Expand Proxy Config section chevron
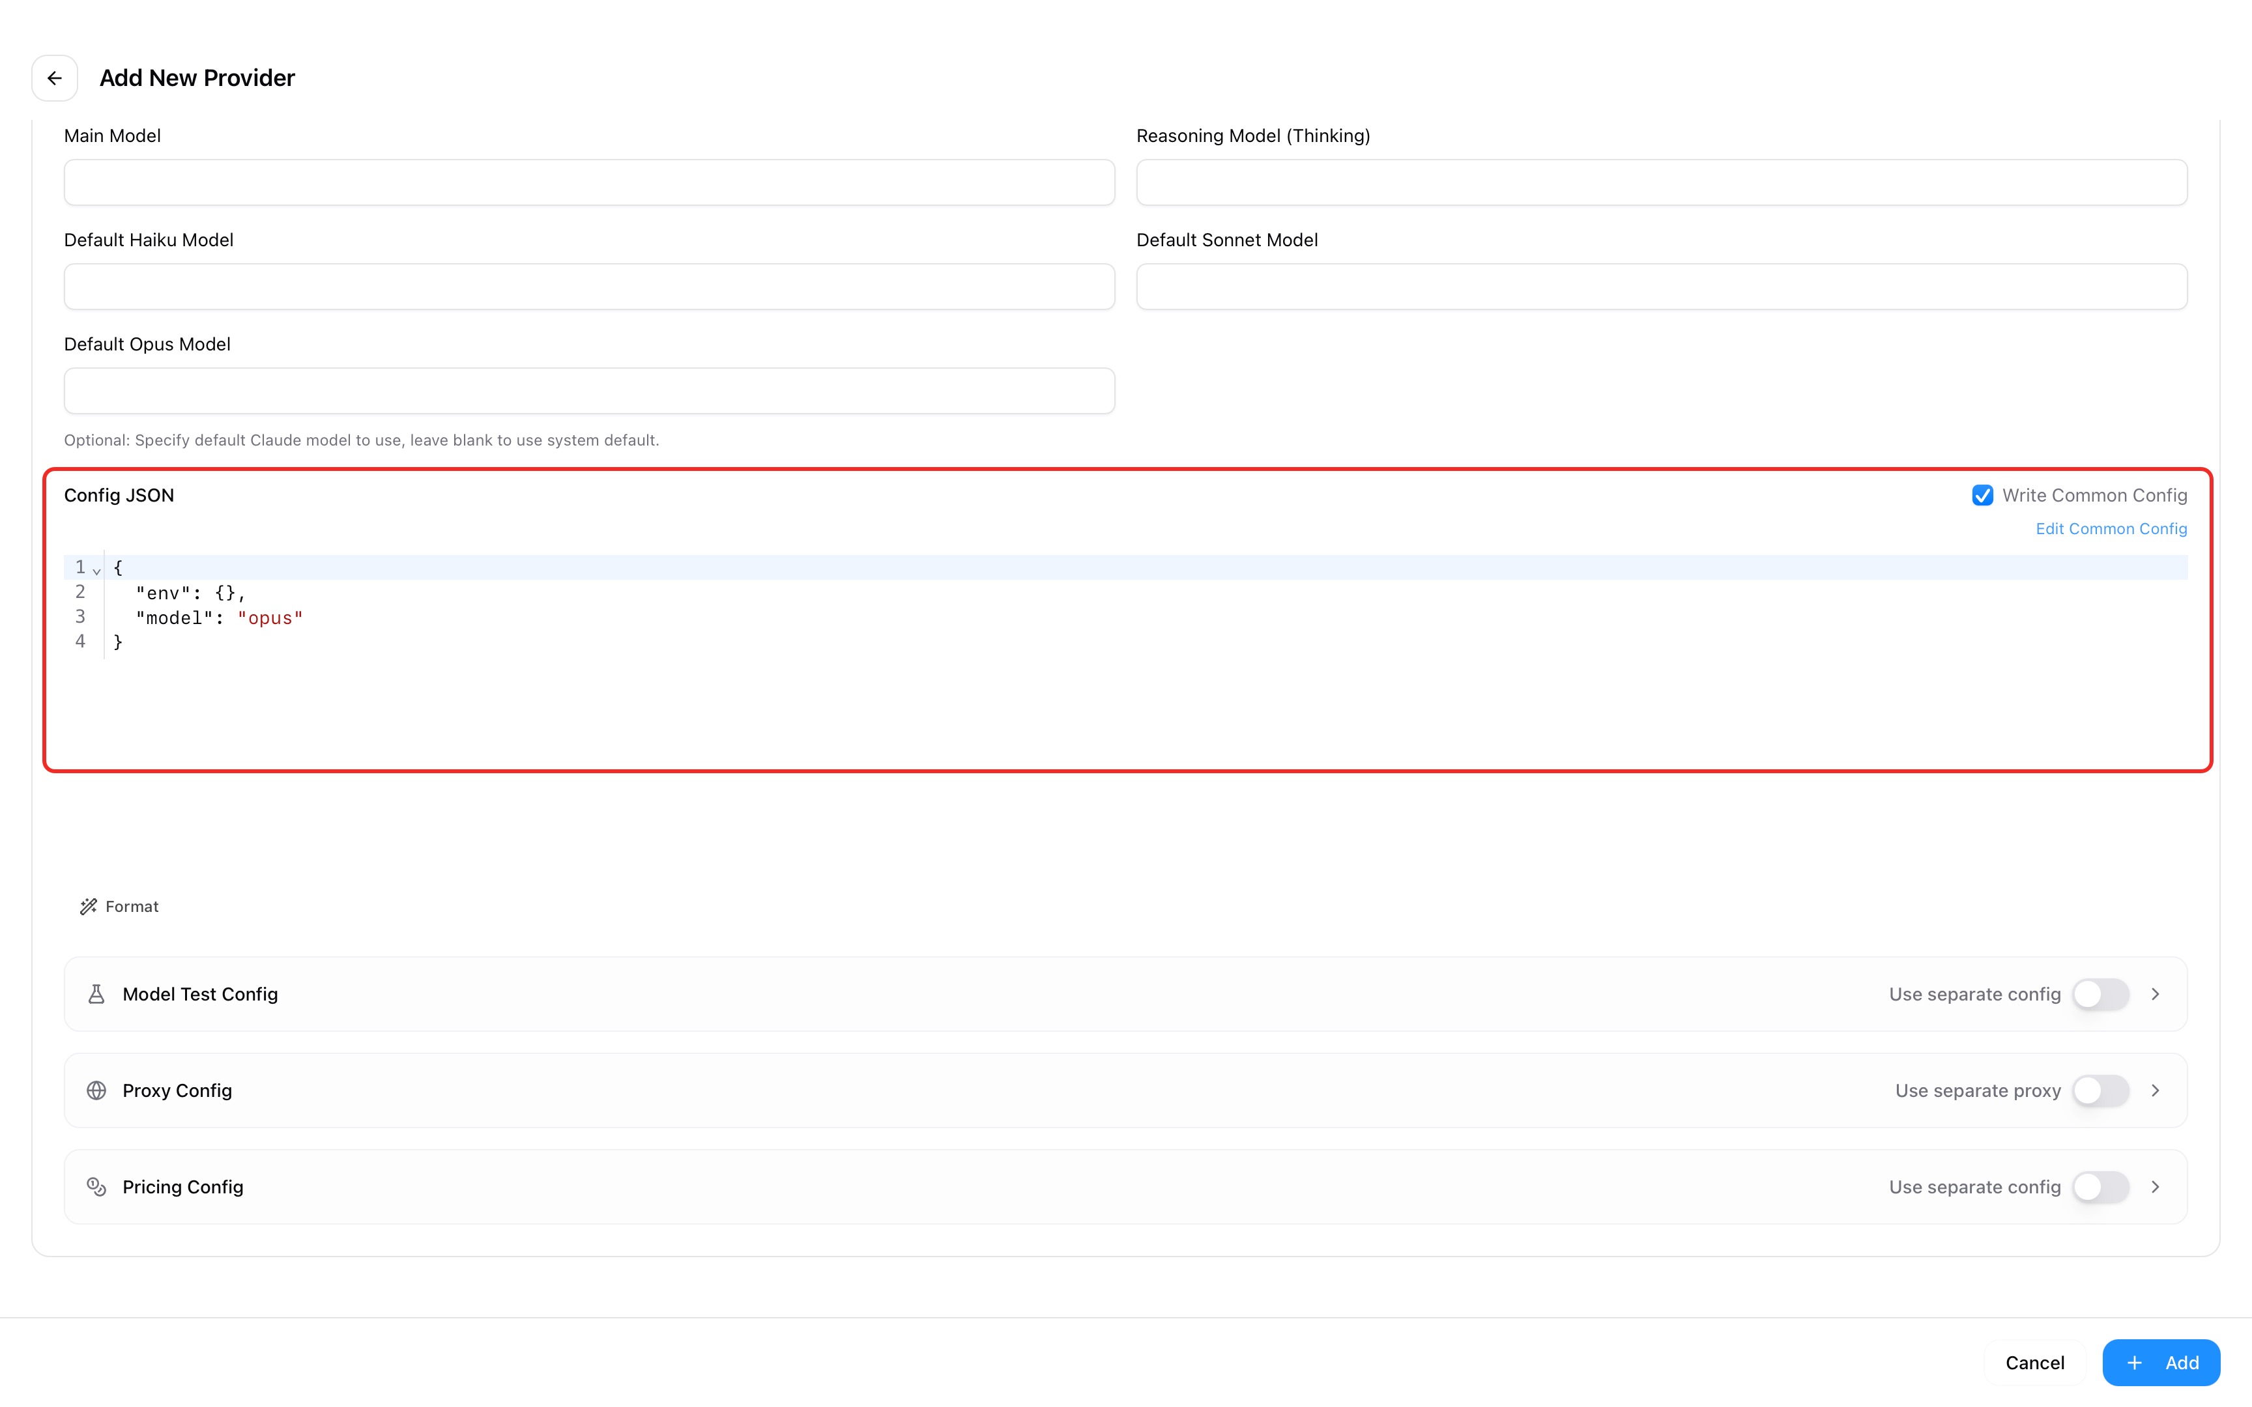The height and width of the screenshot is (1407, 2252). point(2155,1090)
